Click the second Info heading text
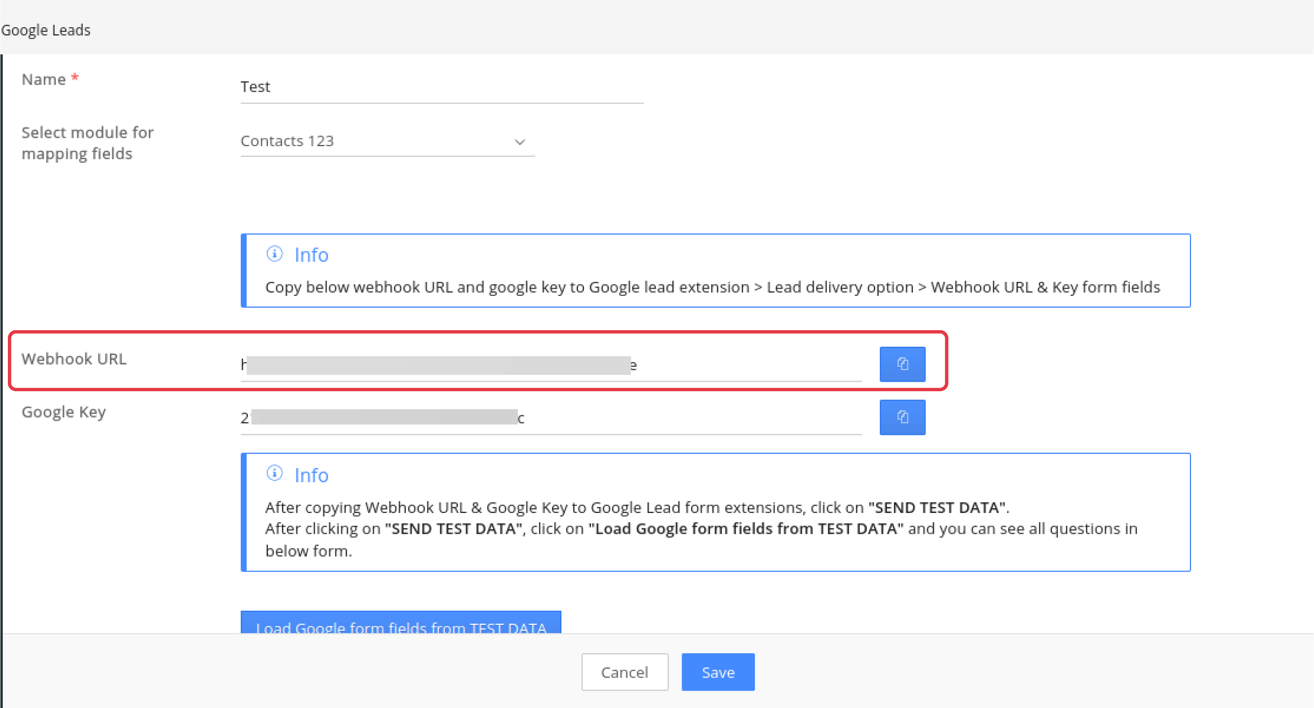 pyautogui.click(x=311, y=476)
